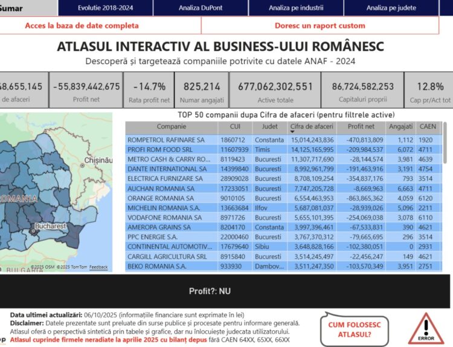Sort table by Angajati column header
Image resolution: width=453 pixels, height=347 pixels.
400,127
